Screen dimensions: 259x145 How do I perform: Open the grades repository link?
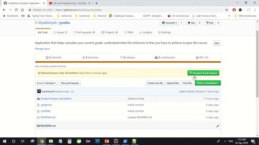[65, 23]
